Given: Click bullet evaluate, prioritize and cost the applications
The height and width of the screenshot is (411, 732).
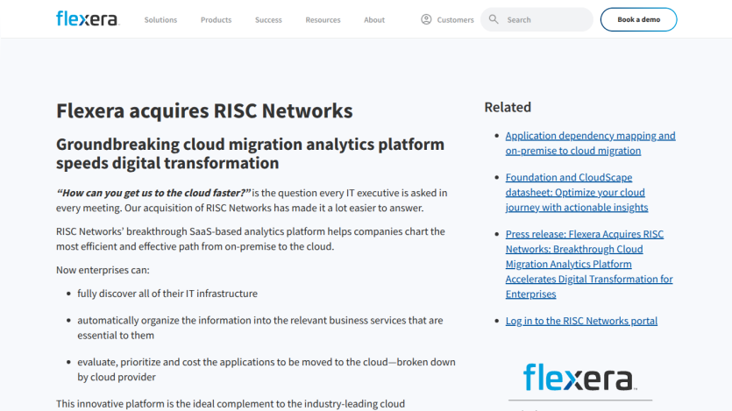Looking at the screenshot, I should 267,370.
